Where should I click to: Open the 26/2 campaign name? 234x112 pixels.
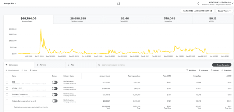tap(13, 82)
